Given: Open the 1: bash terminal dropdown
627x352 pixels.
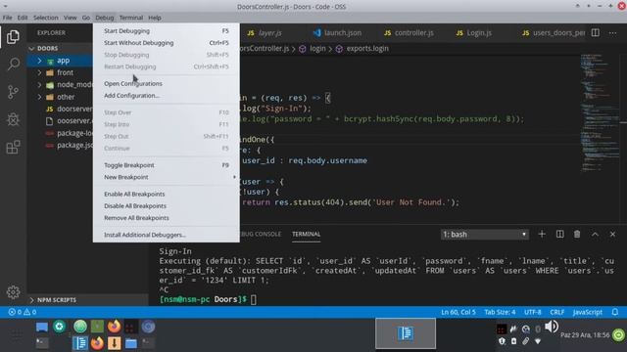Looking at the screenshot, I should [x=485, y=235].
